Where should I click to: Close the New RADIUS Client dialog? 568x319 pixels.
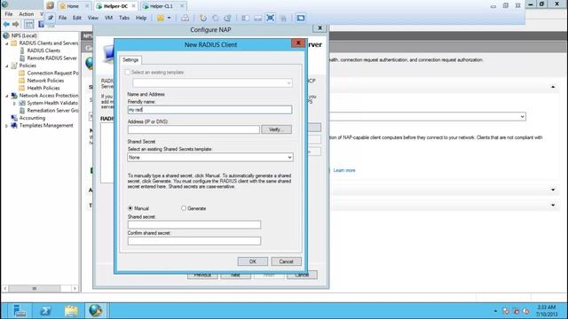(298, 43)
